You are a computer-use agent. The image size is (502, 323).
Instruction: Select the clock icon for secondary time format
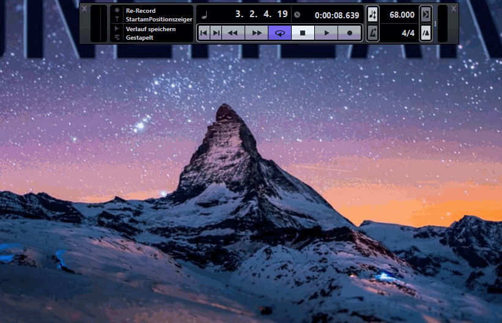tap(297, 15)
